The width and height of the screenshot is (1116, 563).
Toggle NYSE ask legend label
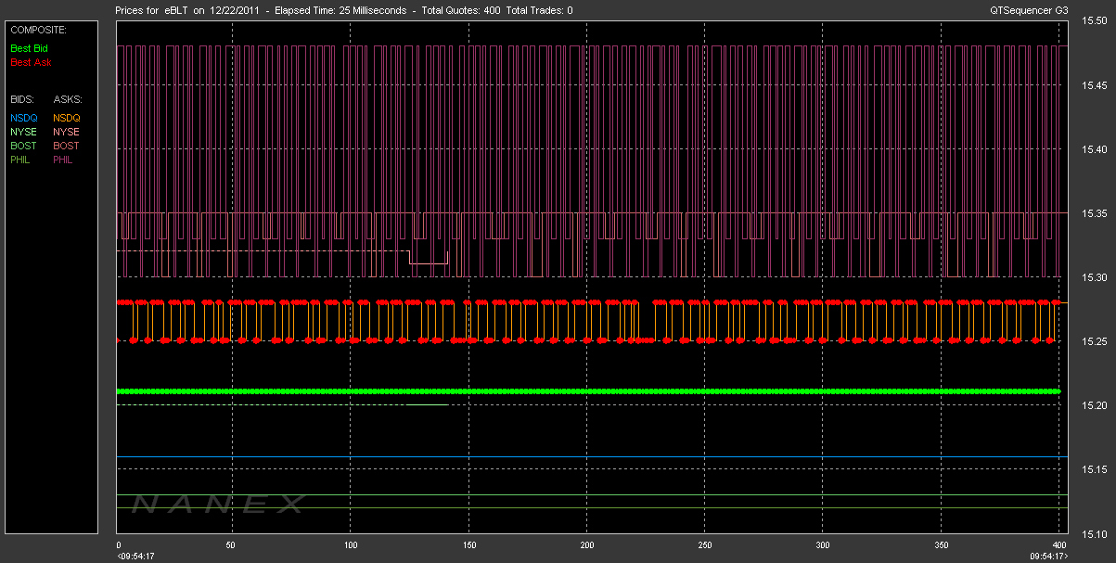coord(66,132)
